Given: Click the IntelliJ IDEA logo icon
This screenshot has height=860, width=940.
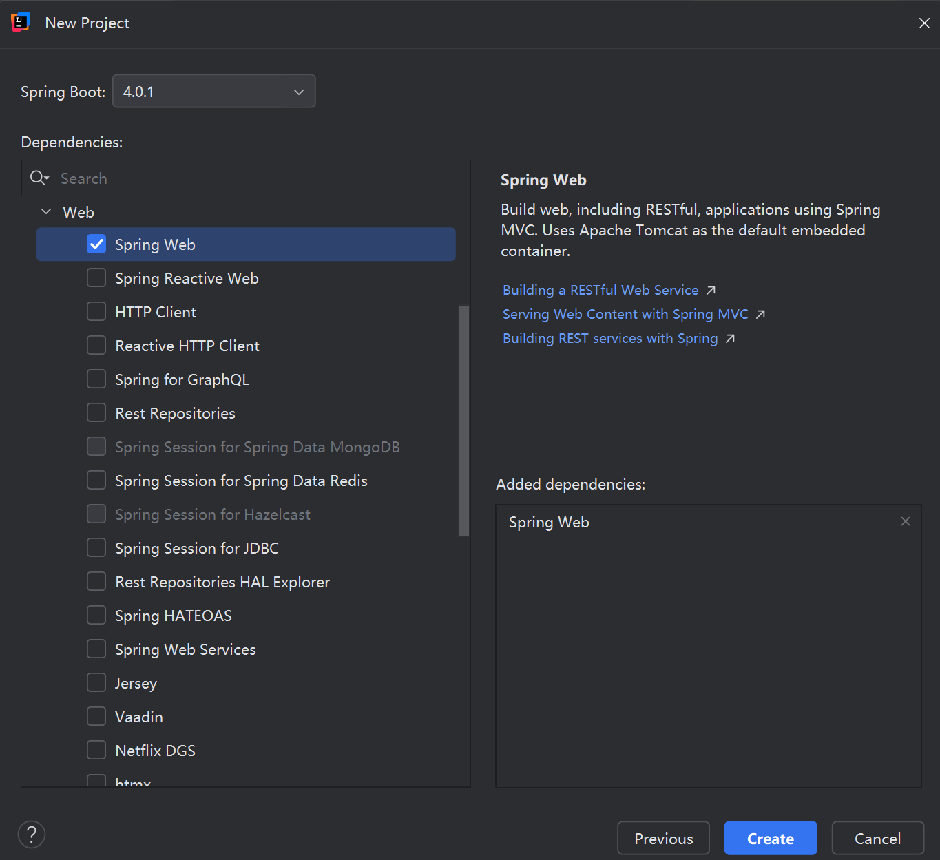Looking at the screenshot, I should (x=21, y=23).
